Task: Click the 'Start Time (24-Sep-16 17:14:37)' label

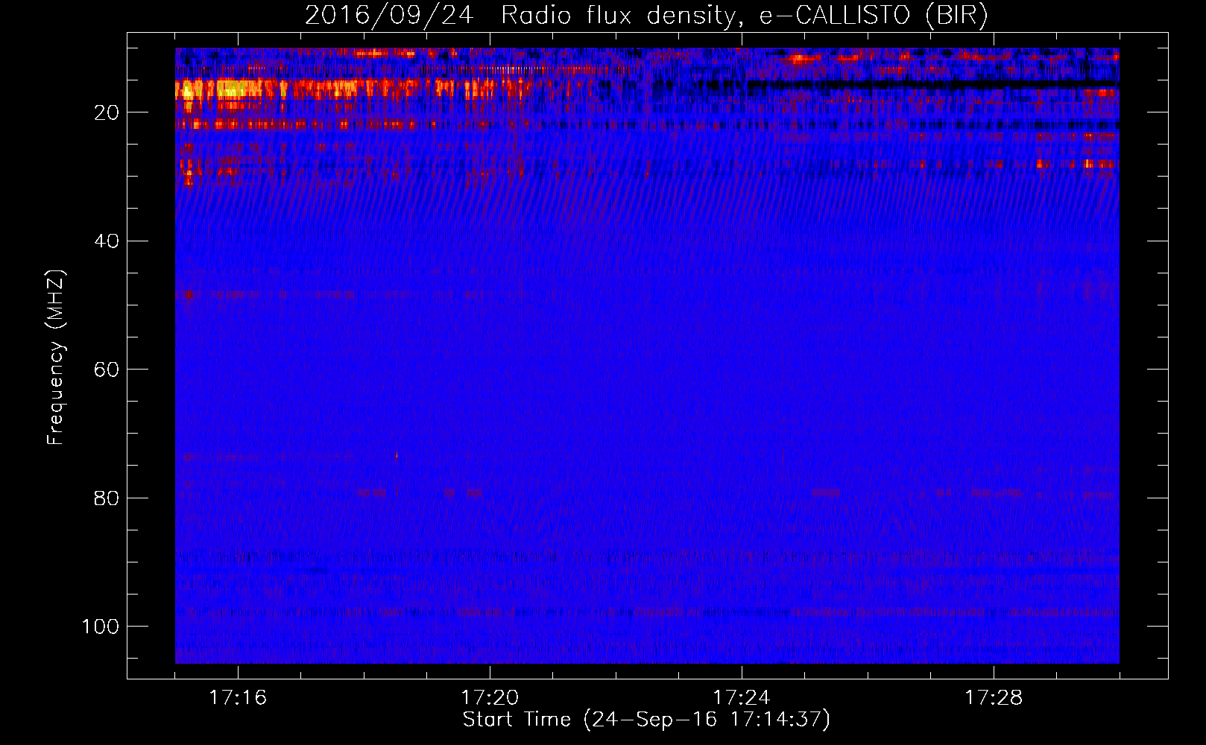Action: [x=646, y=720]
